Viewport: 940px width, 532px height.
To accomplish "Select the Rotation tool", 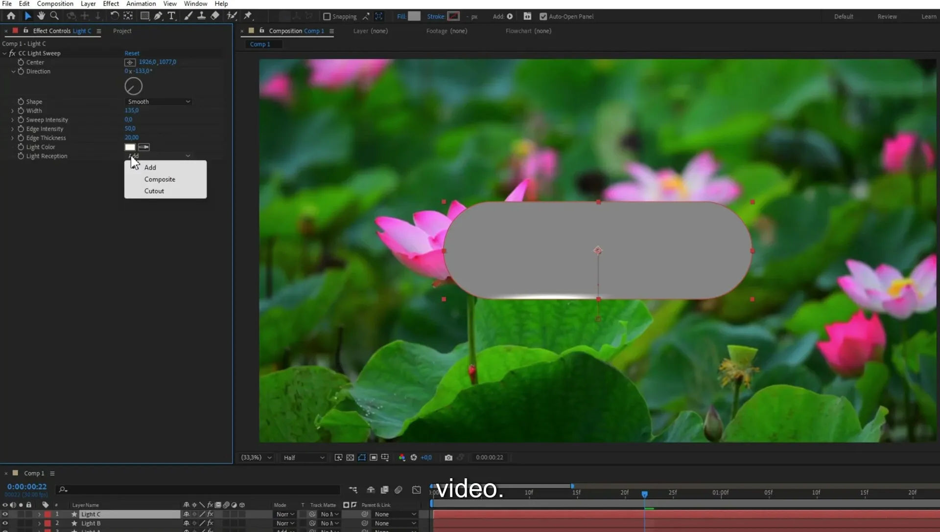I will coord(114,16).
